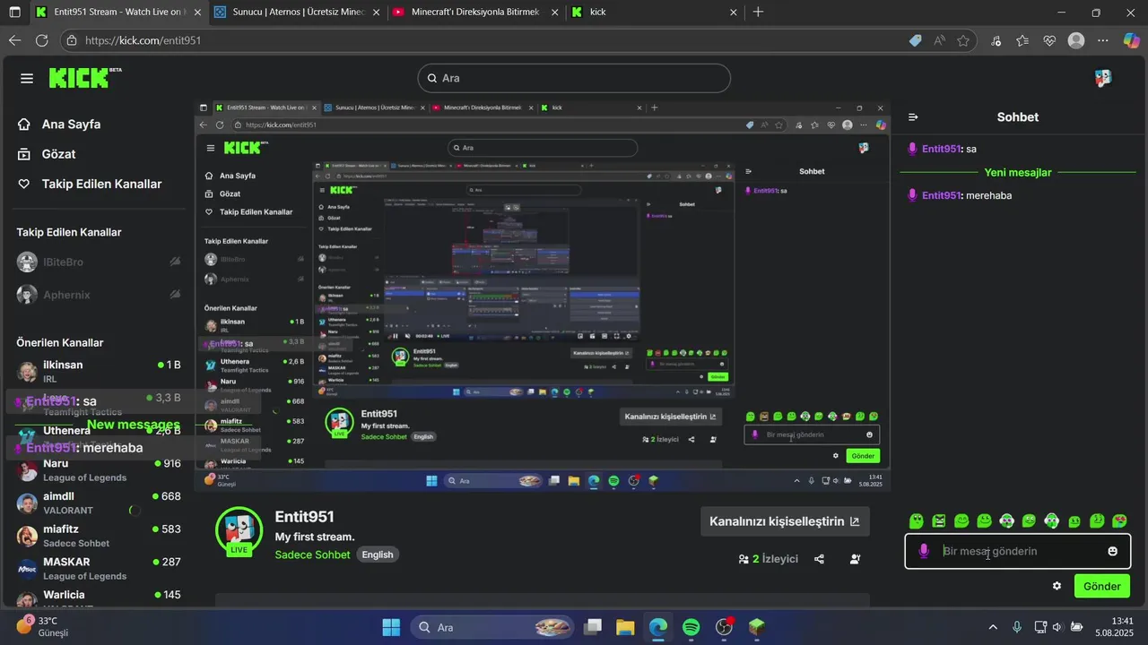Image resolution: width=1148 pixels, height=645 pixels.
Task: Focus the Bir mesaj gönderin field
Action: coord(1018,551)
